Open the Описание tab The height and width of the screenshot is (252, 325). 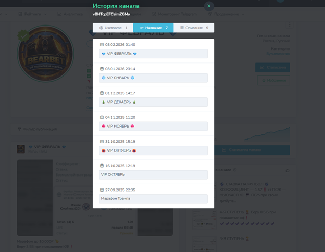194,28
